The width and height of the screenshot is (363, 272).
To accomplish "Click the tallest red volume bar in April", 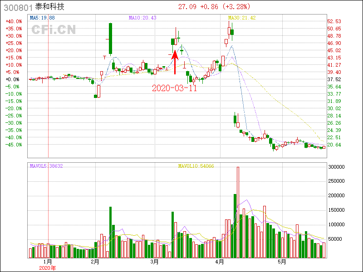I will (238, 212).
